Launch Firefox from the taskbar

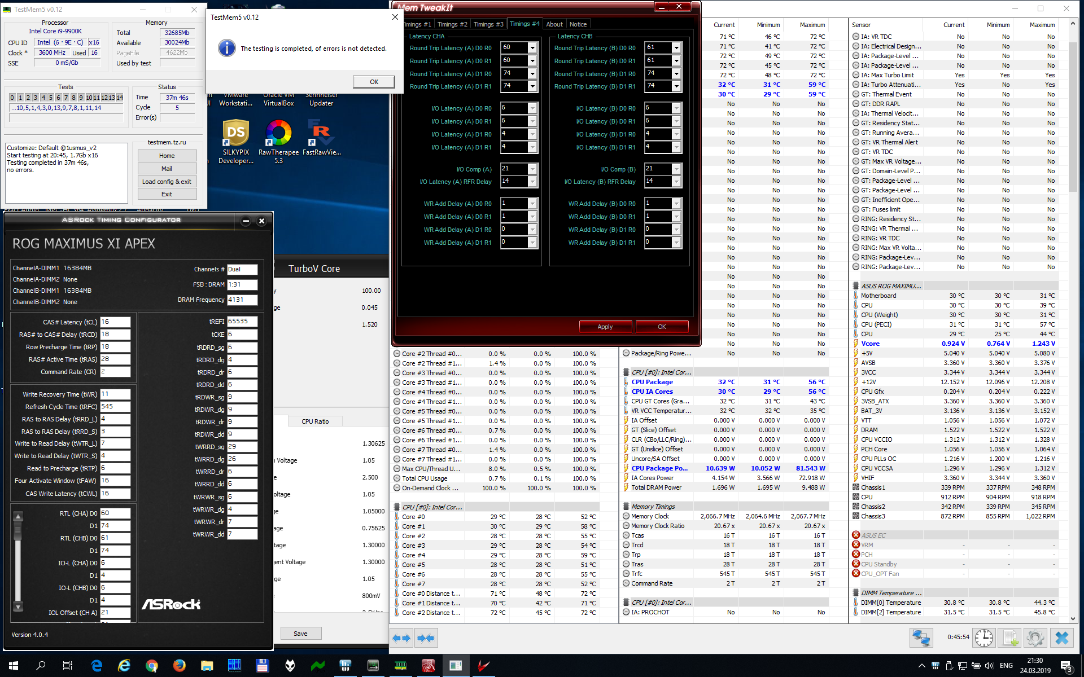tap(179, 666)
